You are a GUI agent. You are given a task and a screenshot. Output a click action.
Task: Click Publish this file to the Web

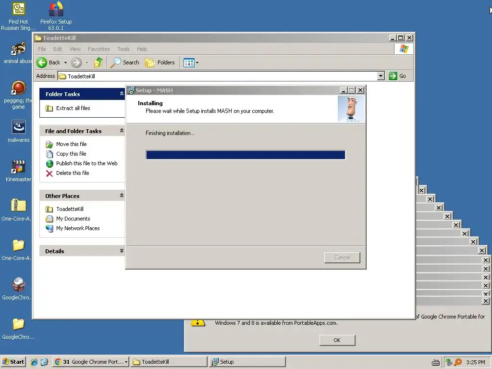(82, 163)
